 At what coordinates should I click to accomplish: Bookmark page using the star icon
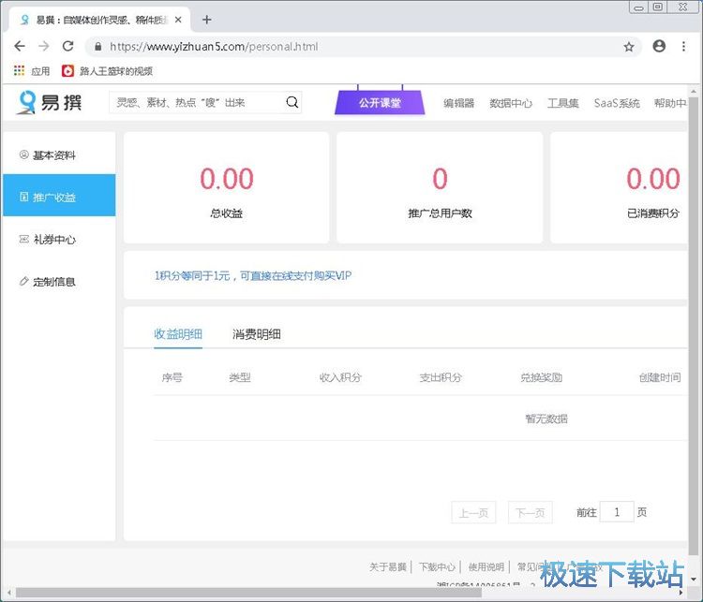629,46
